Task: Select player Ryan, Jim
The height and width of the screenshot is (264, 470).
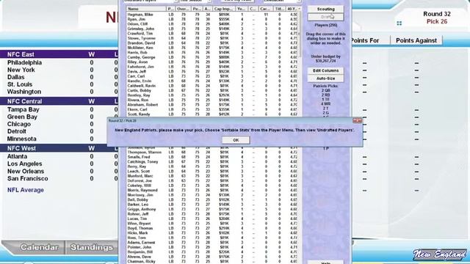Action: coord(137,19)
